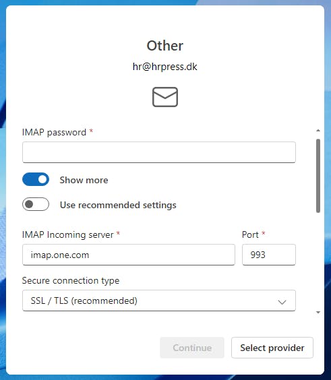Click the dropdown chevron arrow
331x380 pixels.
click(x=282, y=302)
